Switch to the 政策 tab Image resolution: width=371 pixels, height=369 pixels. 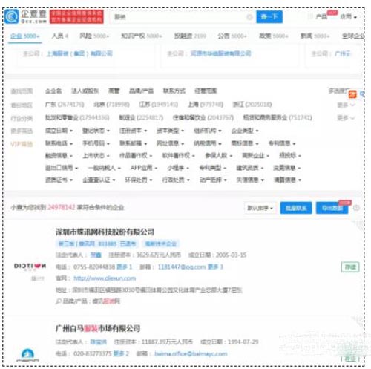click(274, 36)
